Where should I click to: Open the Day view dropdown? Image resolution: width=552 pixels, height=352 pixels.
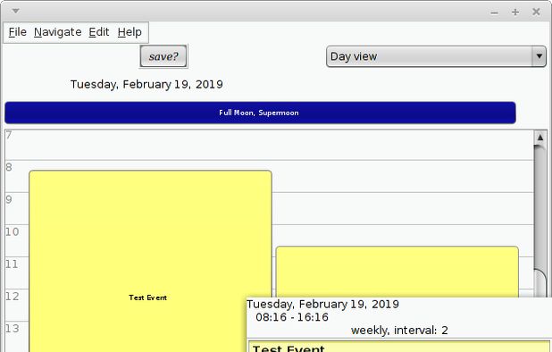(x=436, y=56)
